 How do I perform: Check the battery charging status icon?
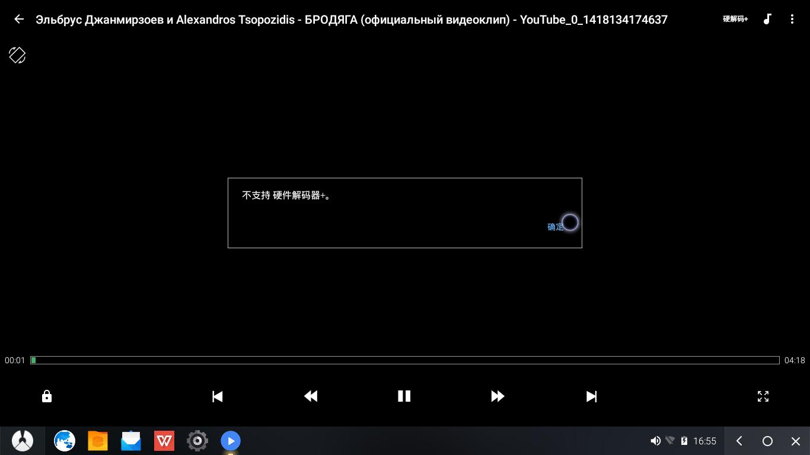pos(684,441)
